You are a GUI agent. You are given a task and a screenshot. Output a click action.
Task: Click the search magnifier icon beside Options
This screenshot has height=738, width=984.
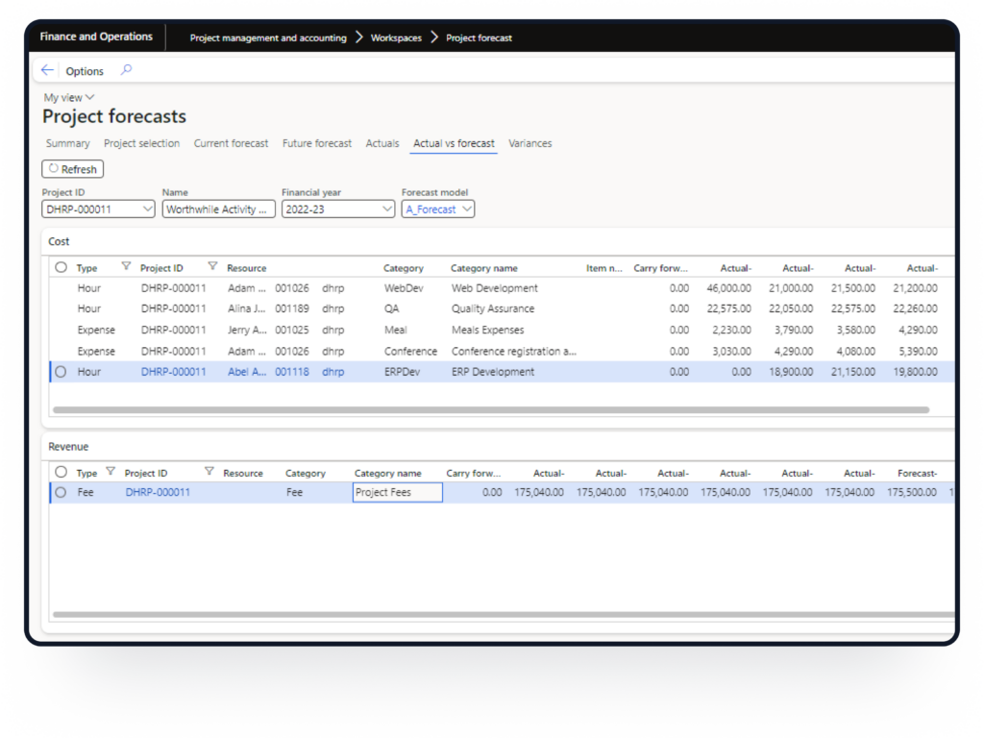point(126,70)
